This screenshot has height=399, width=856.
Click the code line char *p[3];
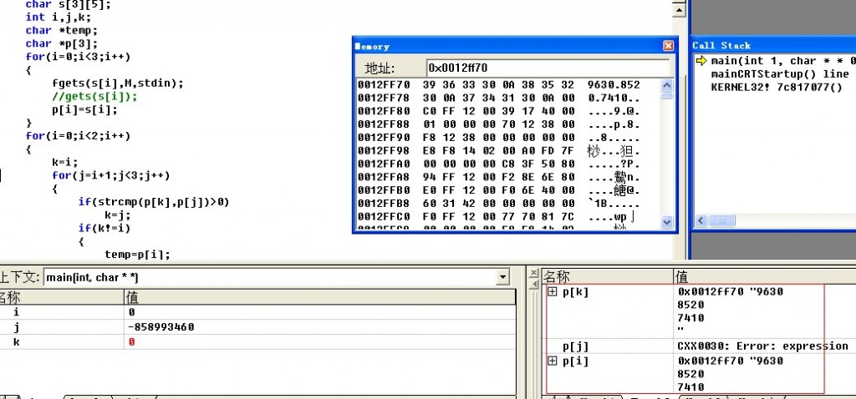62,43
